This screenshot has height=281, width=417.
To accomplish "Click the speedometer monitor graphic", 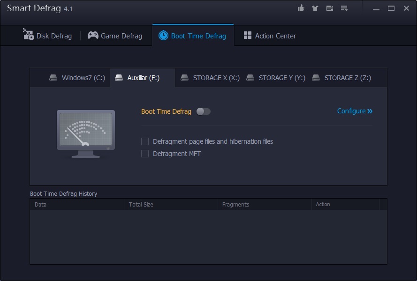I will (x=86, y=133).
